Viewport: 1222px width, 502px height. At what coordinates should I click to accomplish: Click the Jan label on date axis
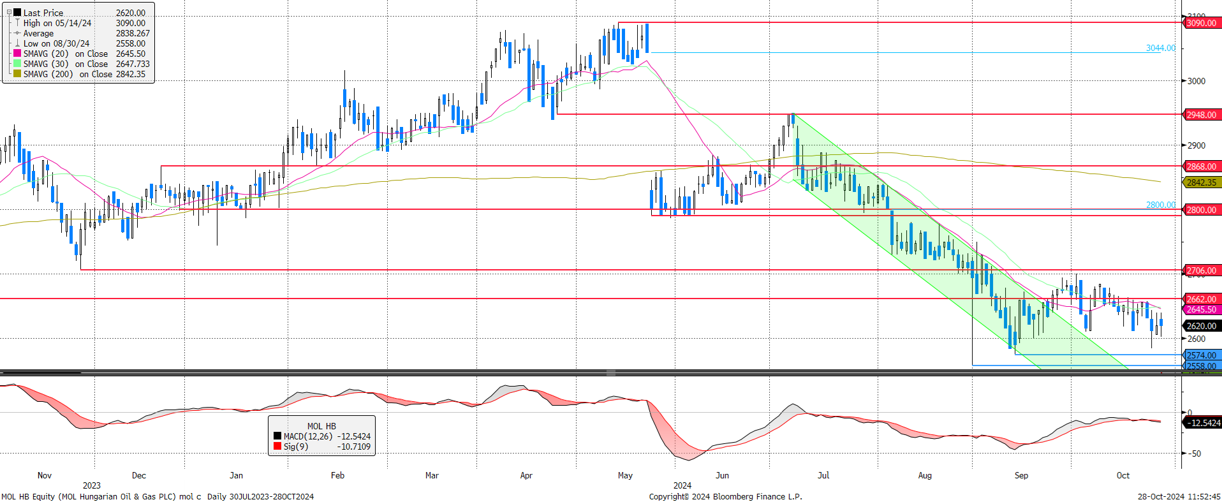236,475
